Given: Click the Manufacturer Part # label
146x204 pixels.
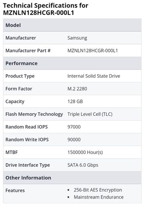Looking at the screenshot, I should [28, 51].
